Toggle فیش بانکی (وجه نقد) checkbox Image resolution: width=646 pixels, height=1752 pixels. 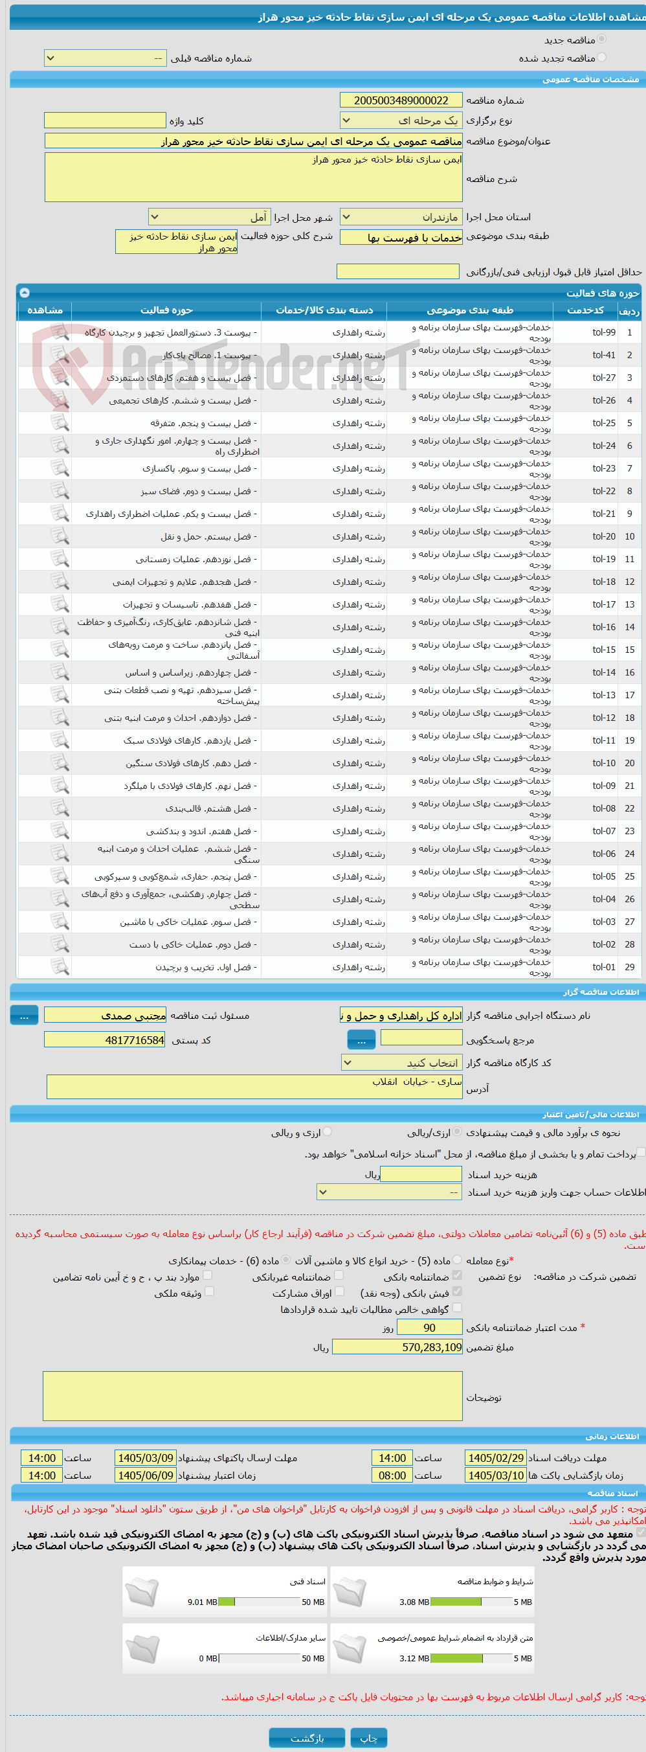457,1291
